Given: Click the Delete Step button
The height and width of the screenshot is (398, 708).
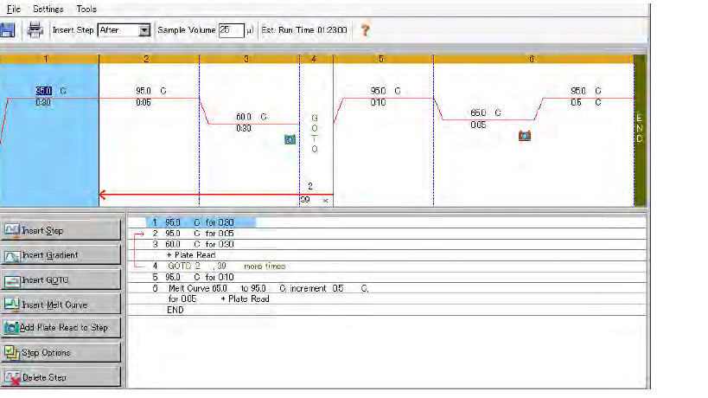Looking at the screenshot, I should (61, 377).
